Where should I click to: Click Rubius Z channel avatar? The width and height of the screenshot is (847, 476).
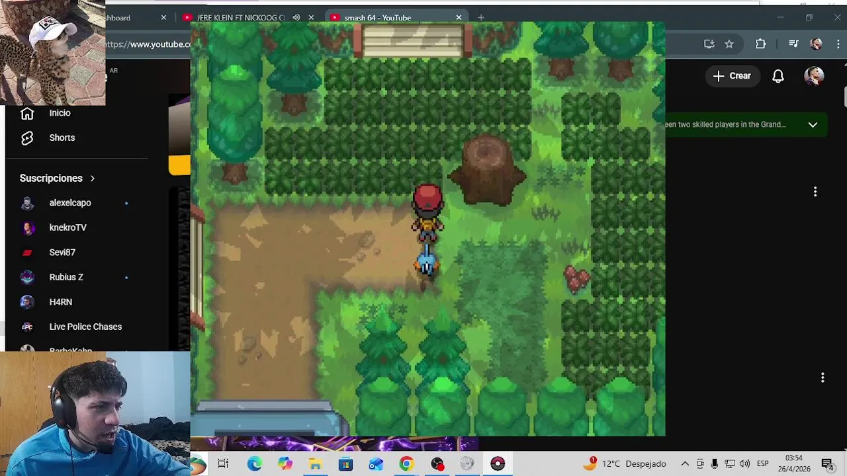27,277
